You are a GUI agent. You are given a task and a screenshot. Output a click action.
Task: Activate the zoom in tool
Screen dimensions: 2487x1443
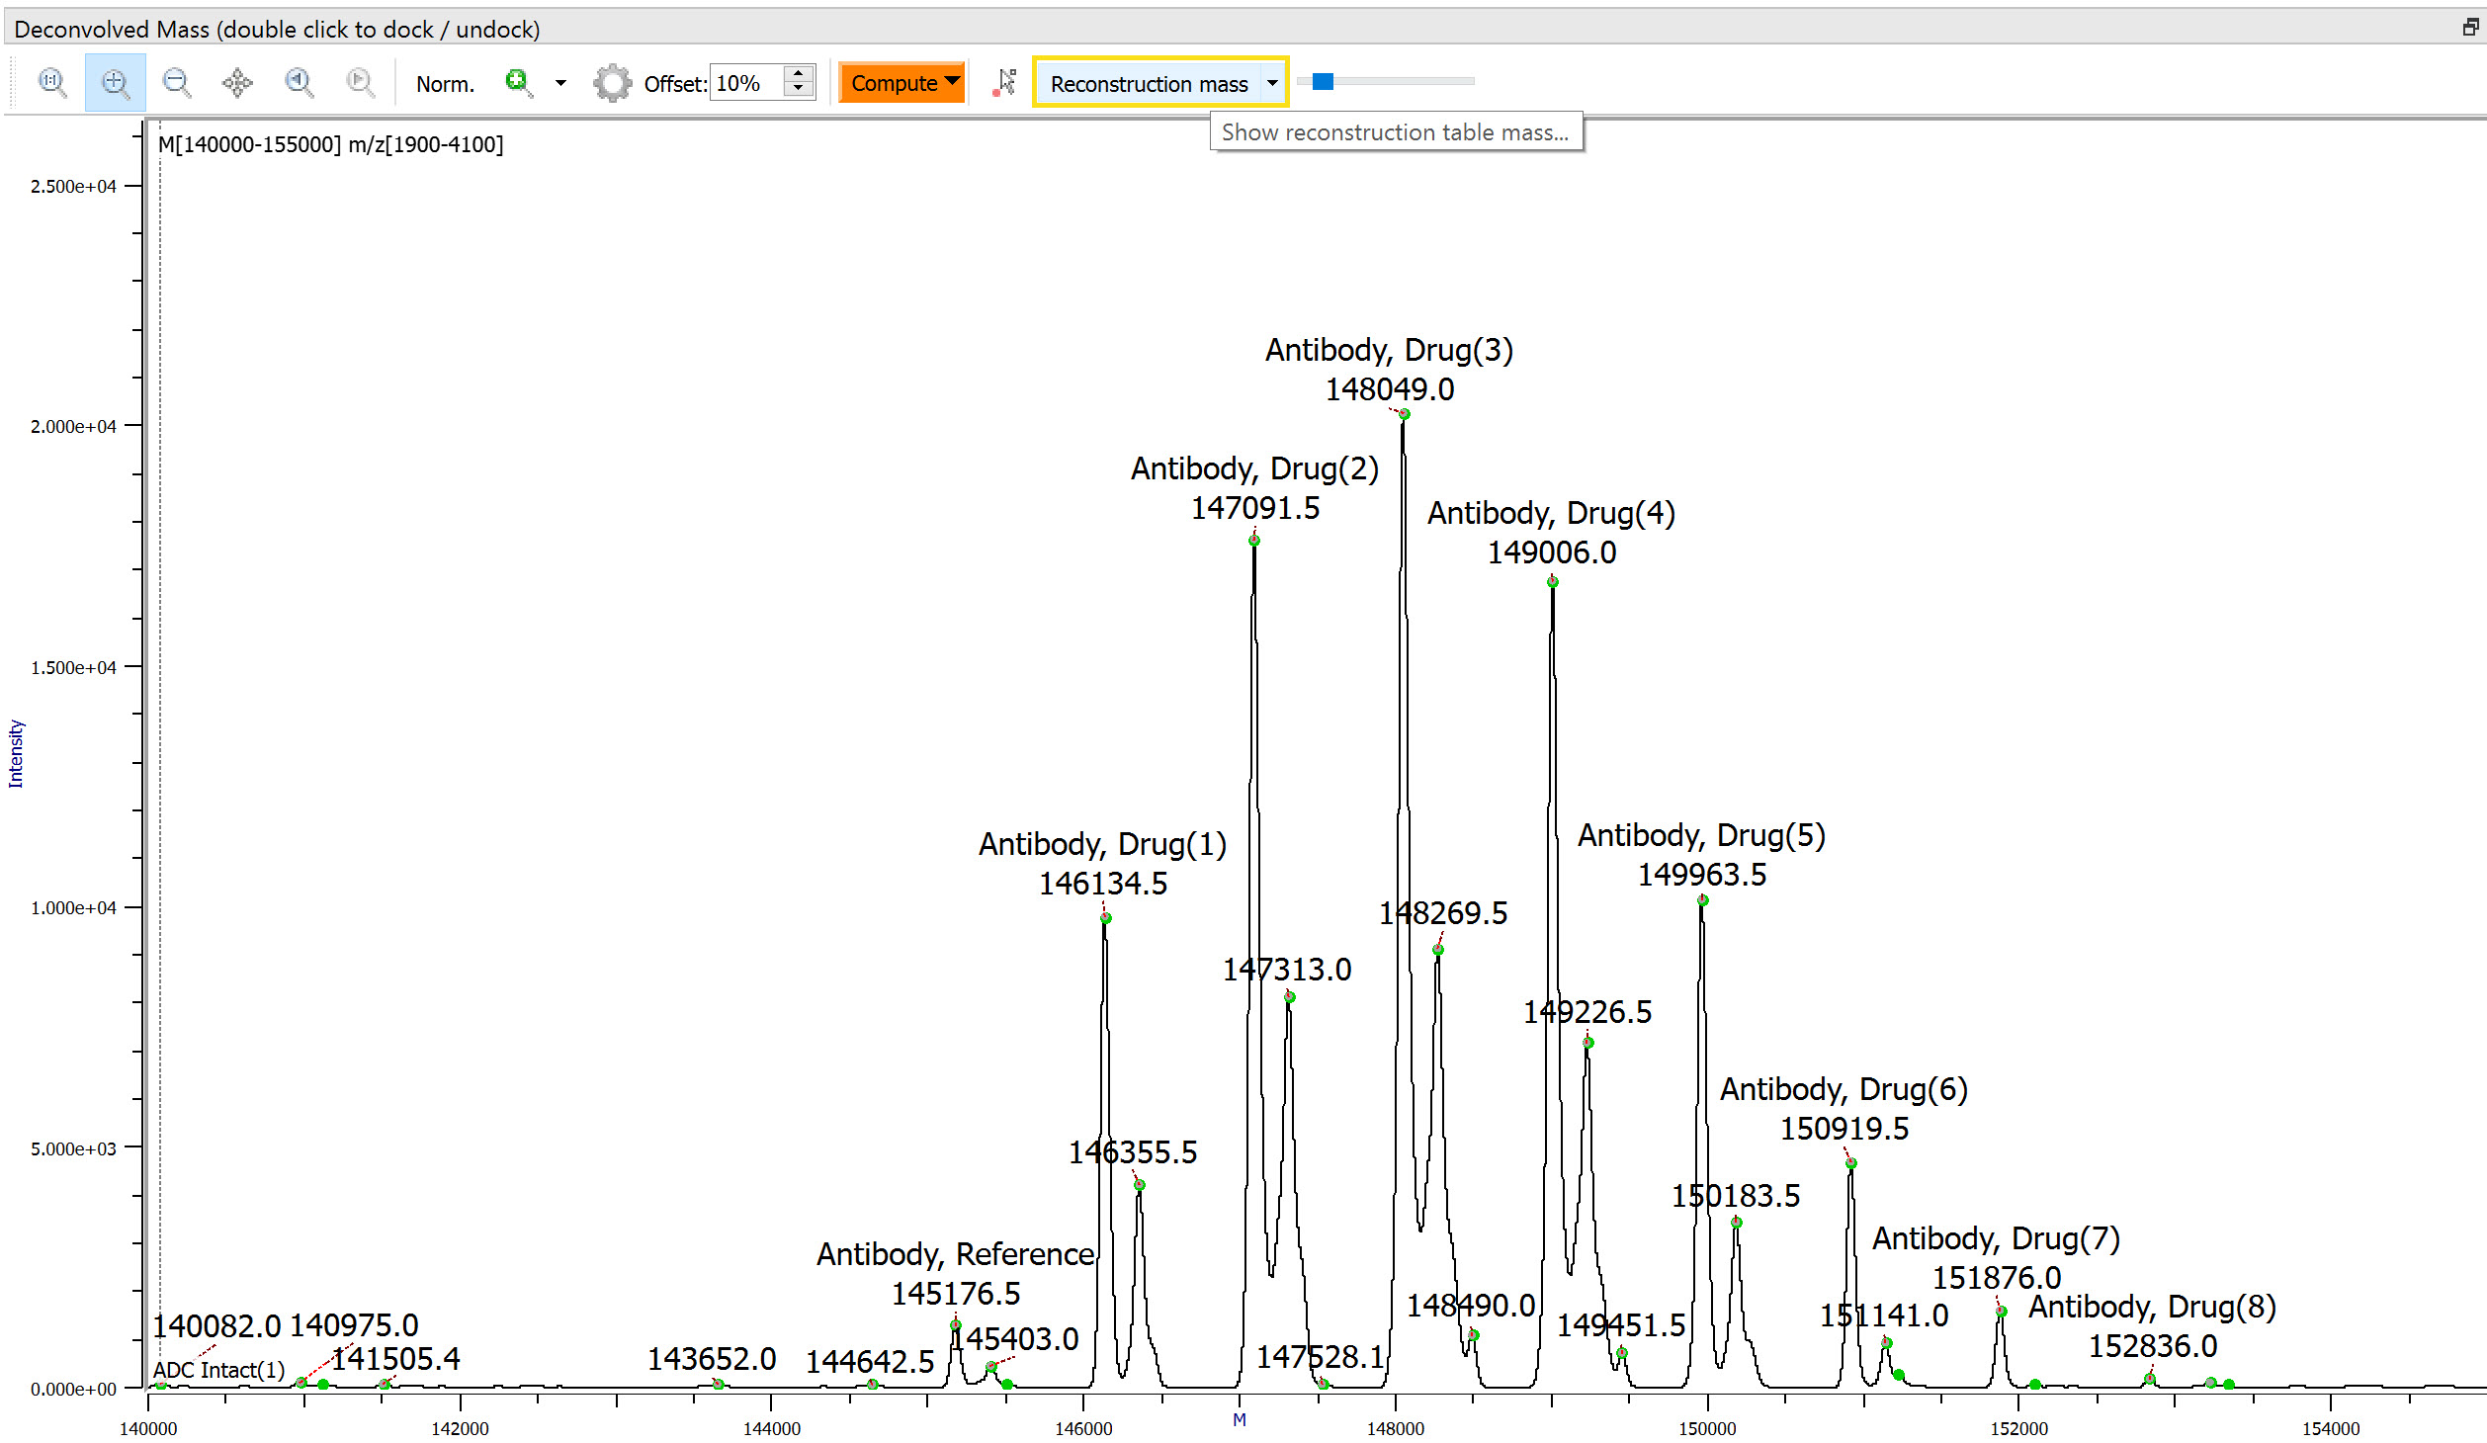(115, 83)
